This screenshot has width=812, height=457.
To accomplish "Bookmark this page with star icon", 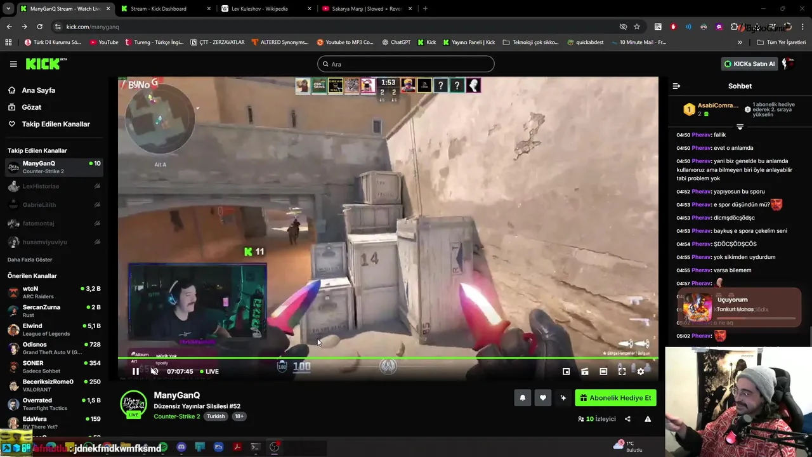I will [637, 27].
